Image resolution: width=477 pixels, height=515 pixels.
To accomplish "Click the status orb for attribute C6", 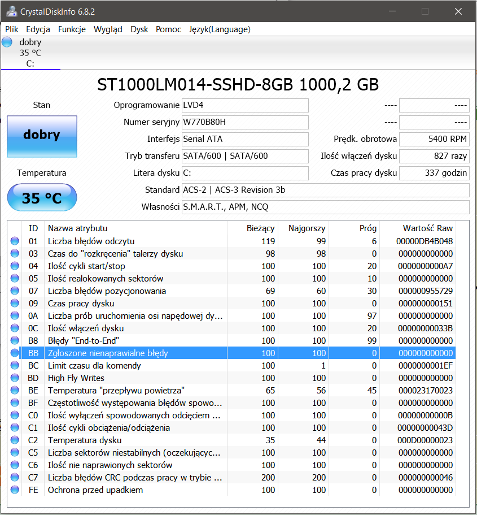I will 15,465.
